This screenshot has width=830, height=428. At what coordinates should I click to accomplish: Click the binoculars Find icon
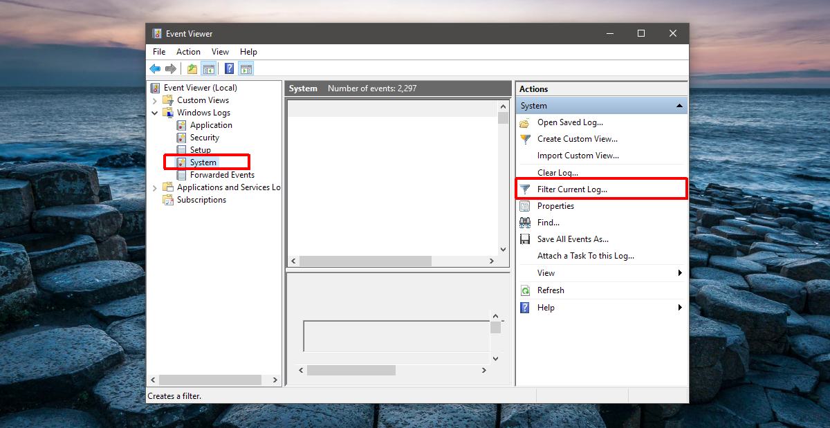[x=525, y=223]
